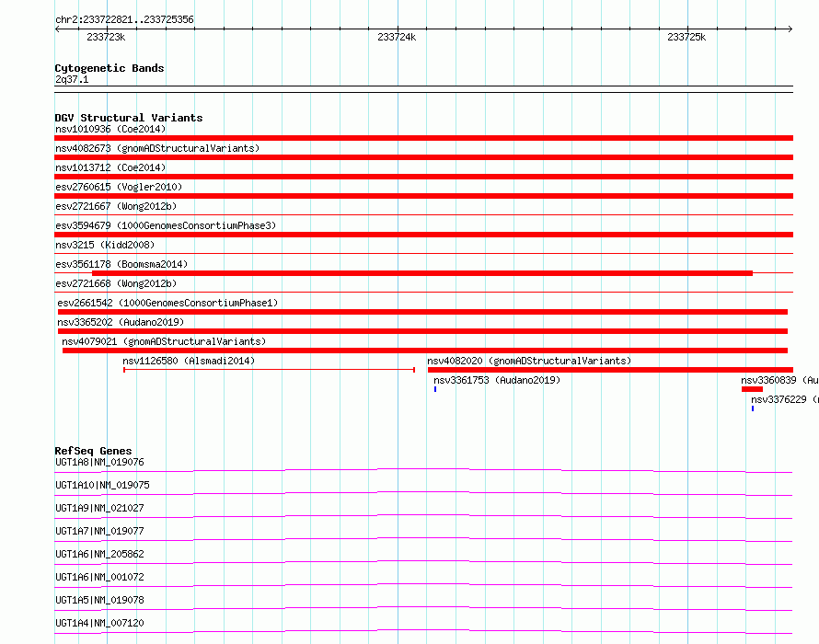Open the RefSeq Genes track title

click(93, 451)
